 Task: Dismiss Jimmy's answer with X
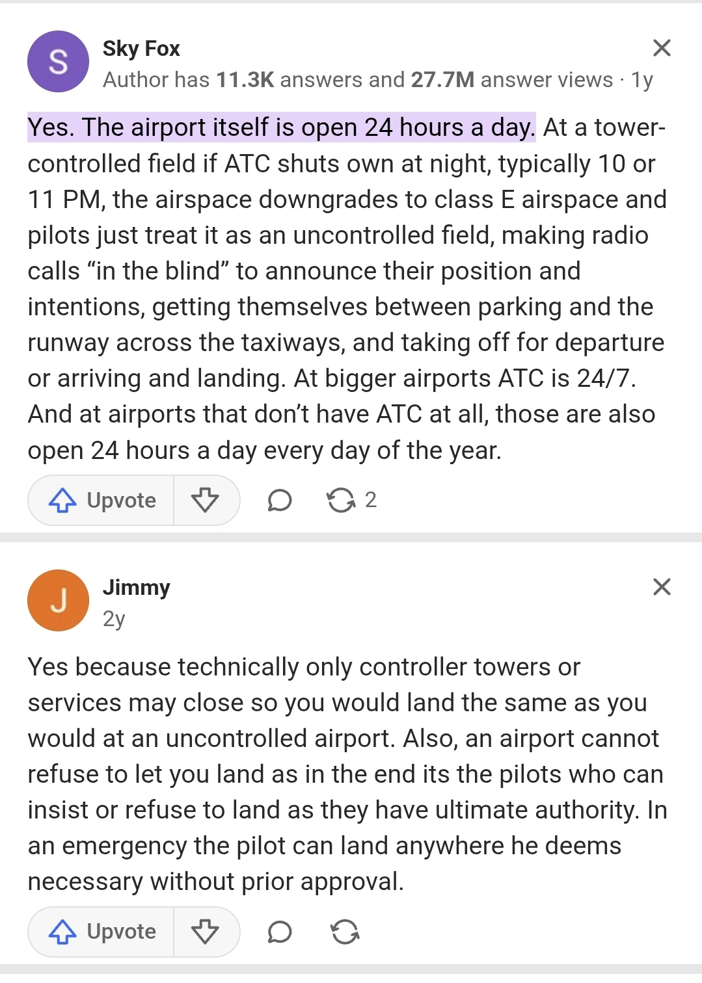662,586
